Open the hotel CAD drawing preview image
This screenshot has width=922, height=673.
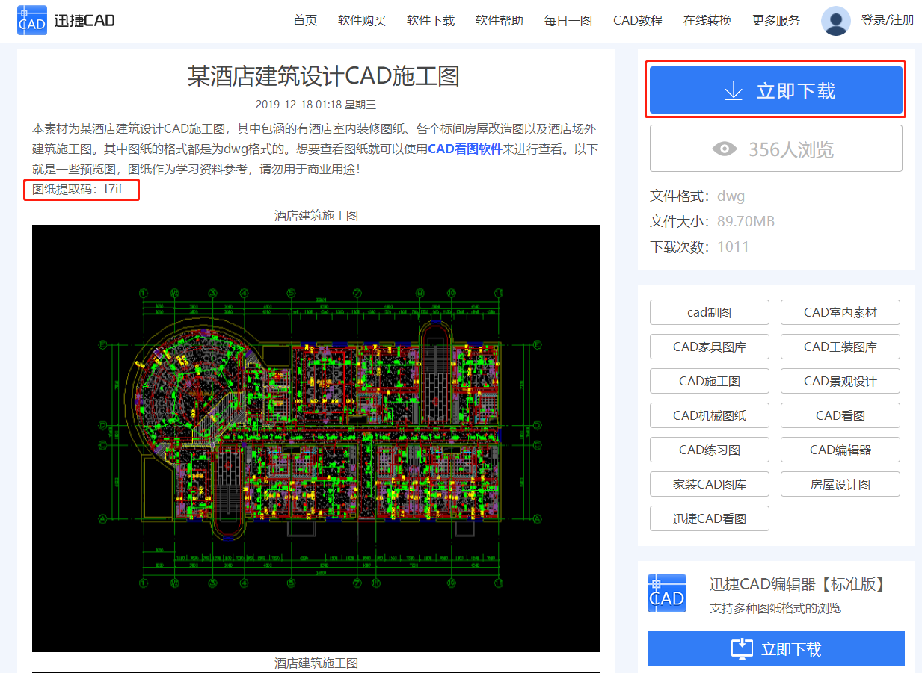point(316,438)
